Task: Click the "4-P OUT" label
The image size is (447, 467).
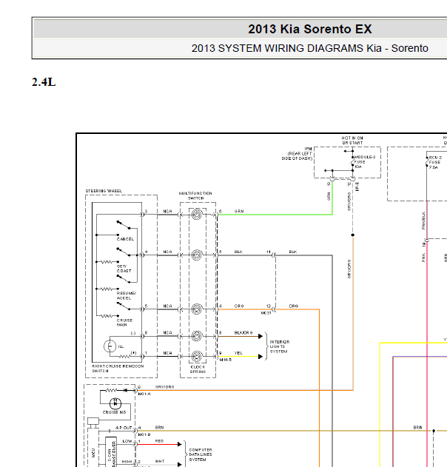Action: click(x=124, y=428)
